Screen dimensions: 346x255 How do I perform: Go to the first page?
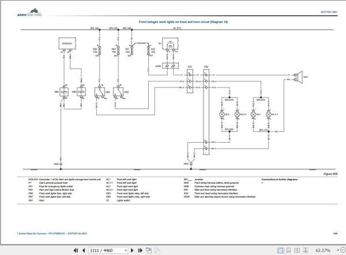pyautogui.click(x=76, y=250)
